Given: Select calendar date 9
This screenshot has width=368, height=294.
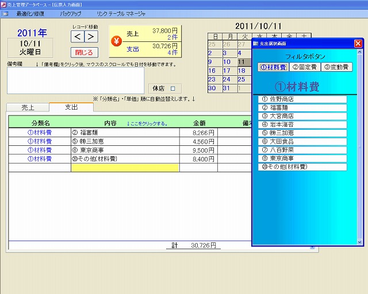Looking at the screenshot, I should (215, 62).
